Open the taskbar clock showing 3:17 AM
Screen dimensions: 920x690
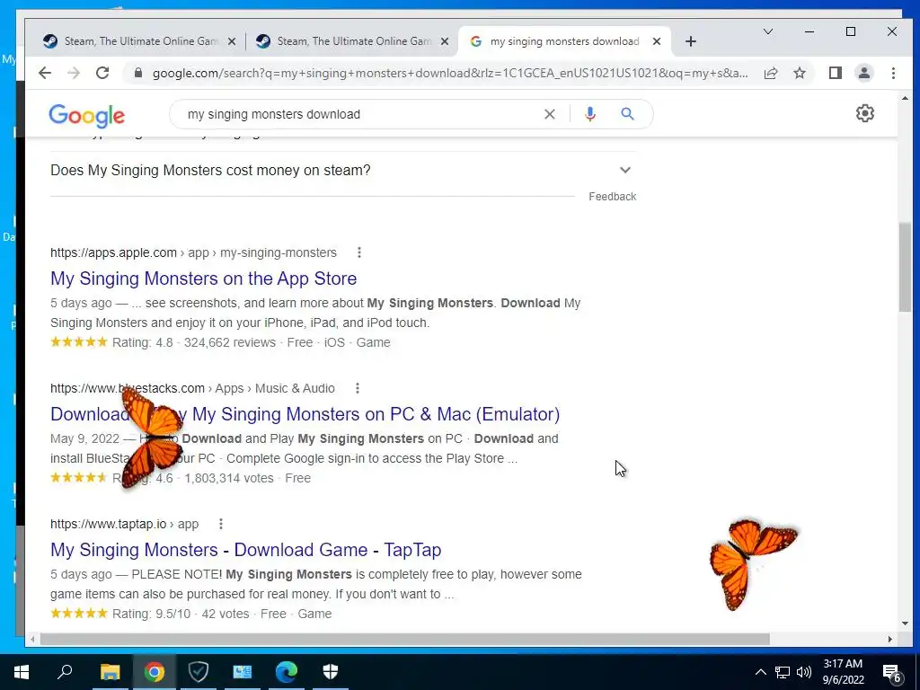(843, 672)
